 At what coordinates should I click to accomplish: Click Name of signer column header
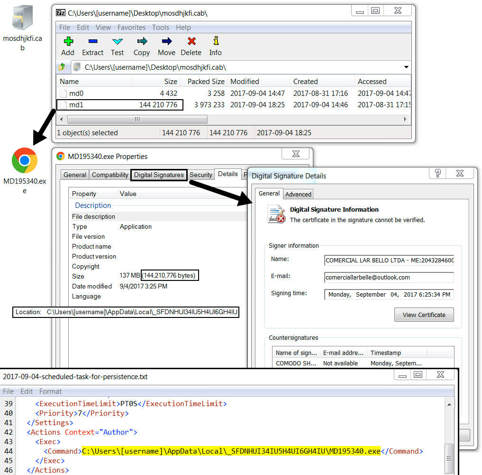coord(296,353)
